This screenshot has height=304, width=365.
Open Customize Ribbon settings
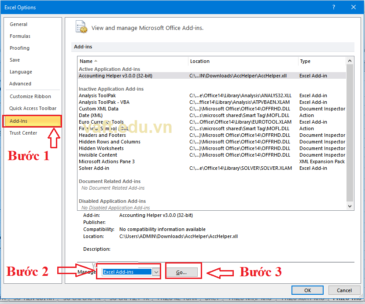pyautogui.click(x=30, y=96)
